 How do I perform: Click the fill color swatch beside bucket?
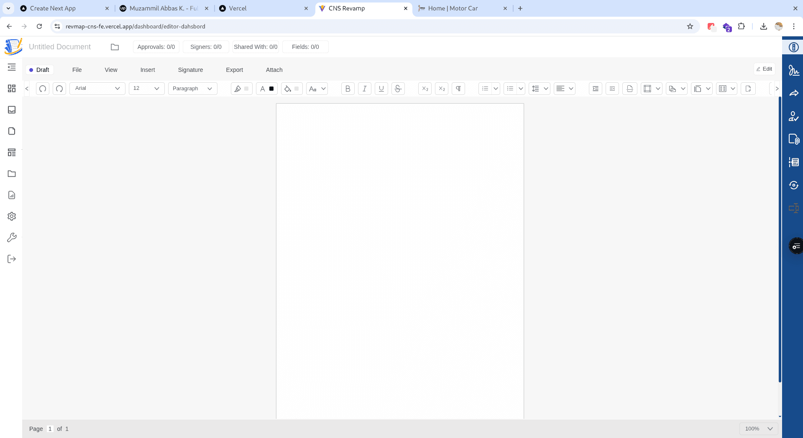pos(297,89)
